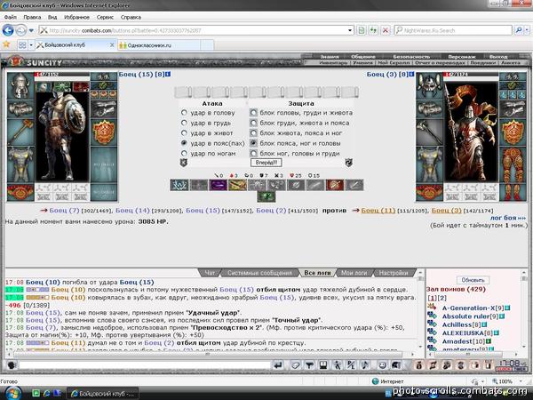Open player Achilless in the list
This screenshot has width=533, height=400.
(x=457, y=324)
